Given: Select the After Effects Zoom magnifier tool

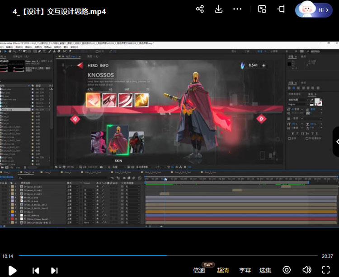Looking at the screenshot, I should tap(14, 51).
